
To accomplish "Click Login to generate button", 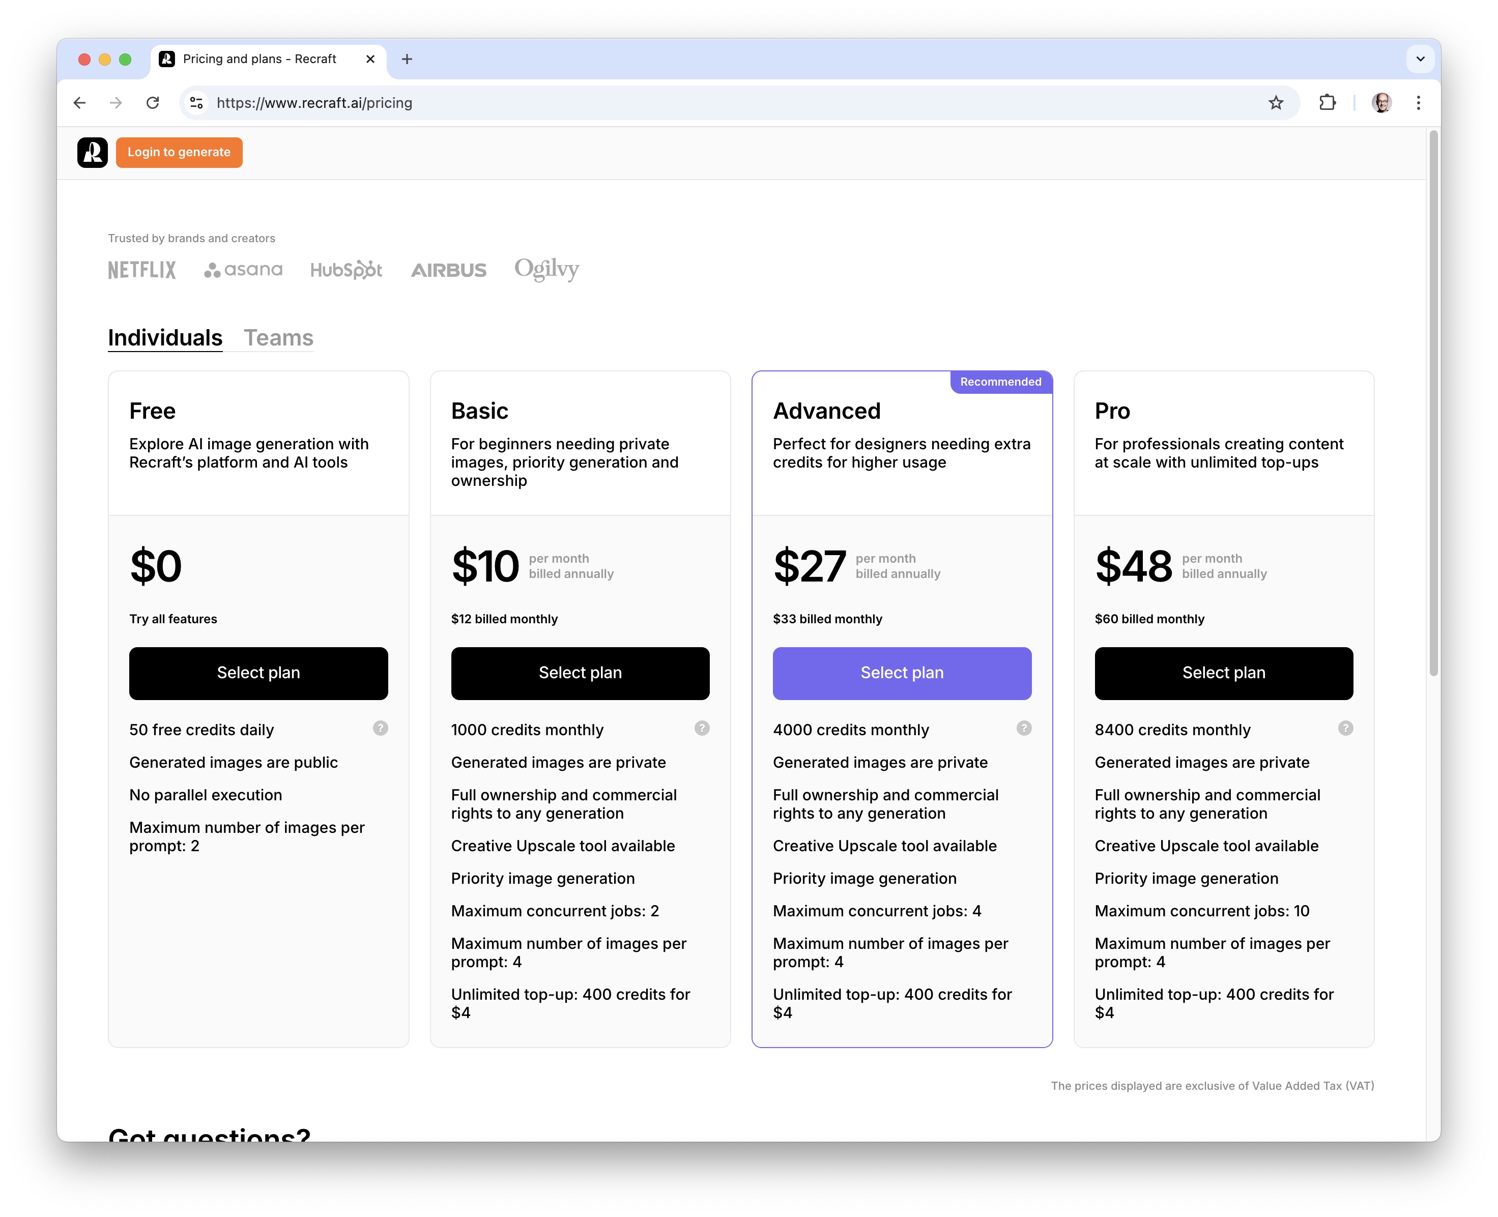I will [x=179, y=152].
